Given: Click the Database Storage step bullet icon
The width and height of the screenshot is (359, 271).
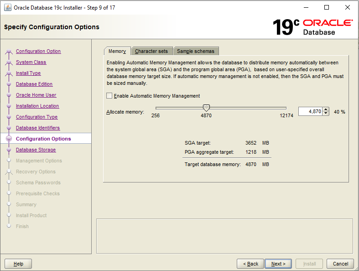Looking at the screenshot, I should (x=9, y=150).
